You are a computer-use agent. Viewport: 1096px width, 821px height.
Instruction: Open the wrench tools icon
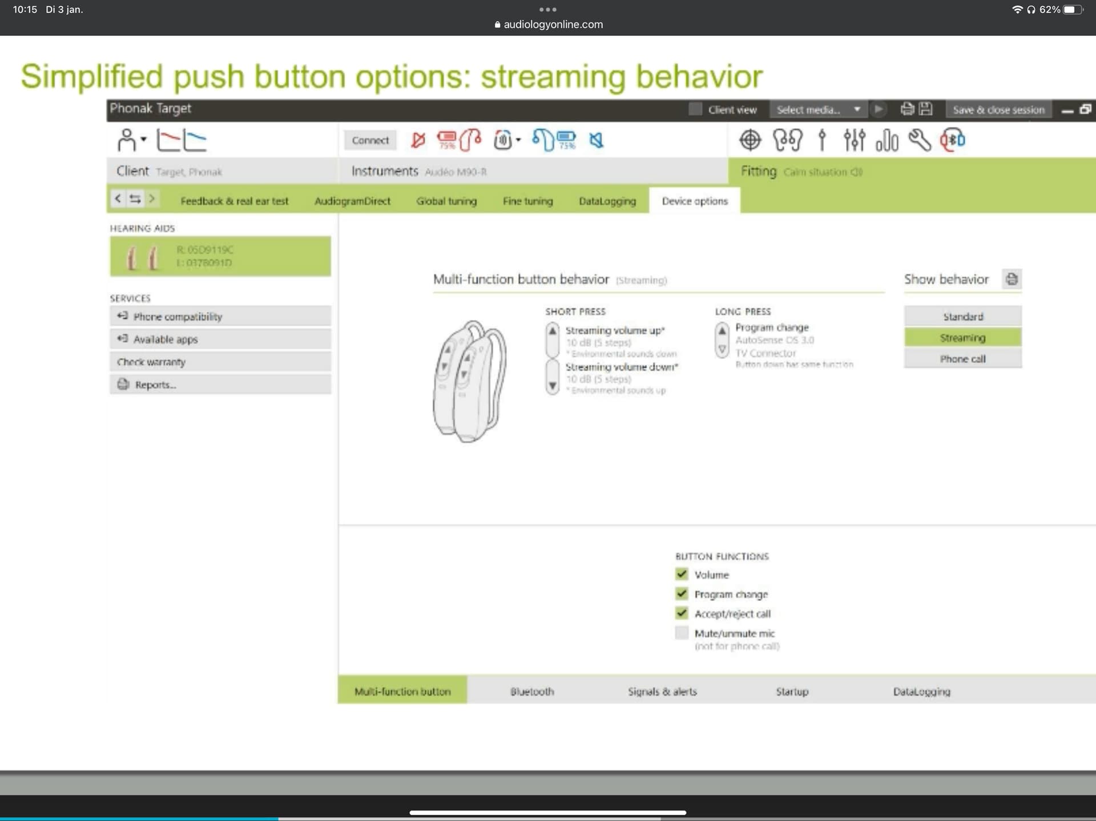[x=920, y=140]
